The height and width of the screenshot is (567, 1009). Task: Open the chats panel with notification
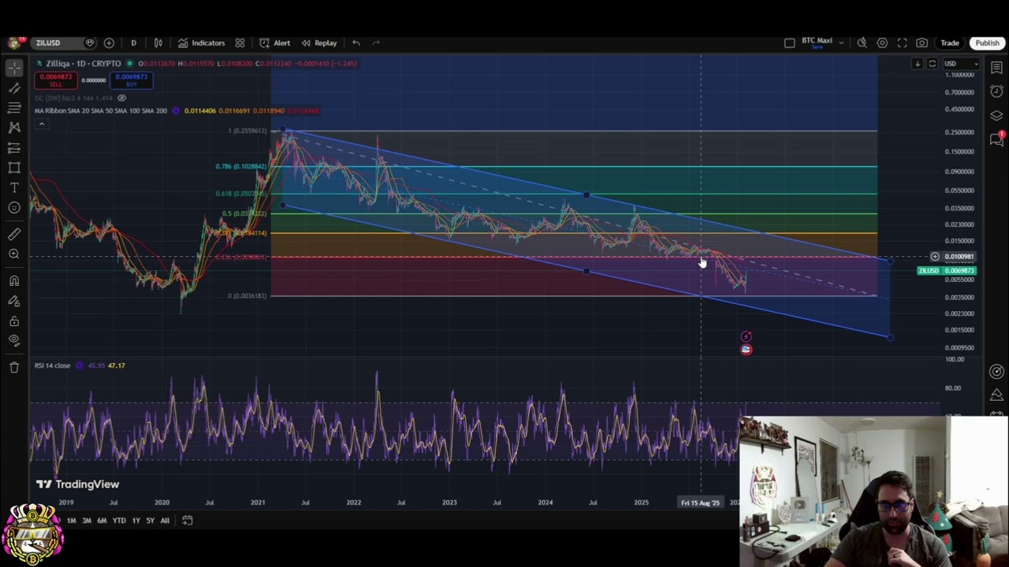pyautogui.click(x=996, y=139)
